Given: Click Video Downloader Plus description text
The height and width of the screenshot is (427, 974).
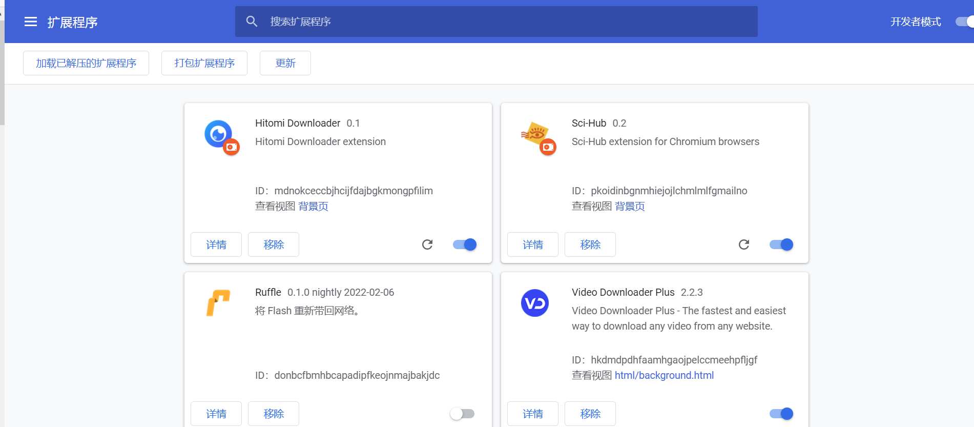Looking at the screenshot, I should [679, 318].
